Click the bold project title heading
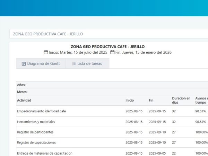Viewport: 208px width, 156px height. [107, 46]
